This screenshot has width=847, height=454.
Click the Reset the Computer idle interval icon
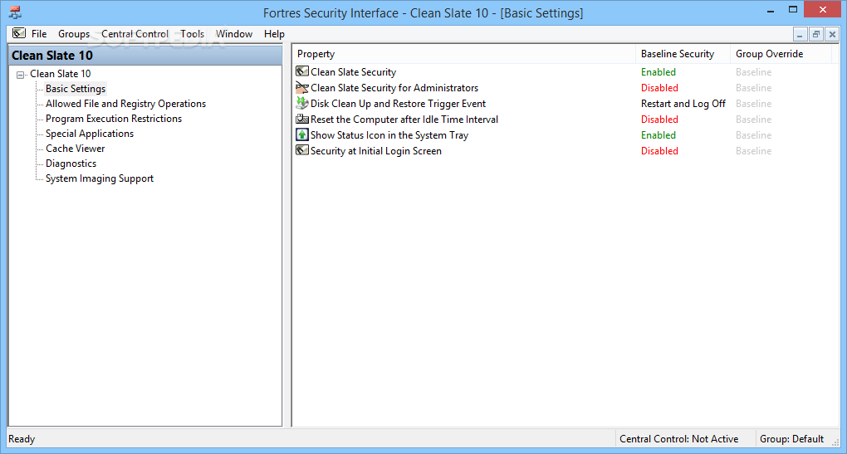pos(302,119)
